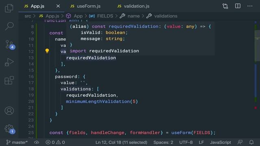This screenshot has height=146, width=260.
Task: Change encoding via UTF-8
Action: [186, 142]
